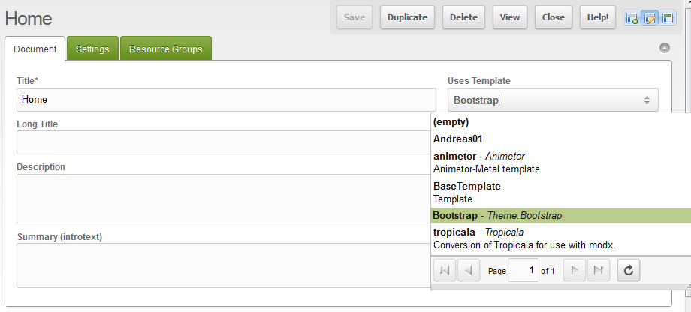Toggle the edit-resource pencil icon in toolbar

650,18
